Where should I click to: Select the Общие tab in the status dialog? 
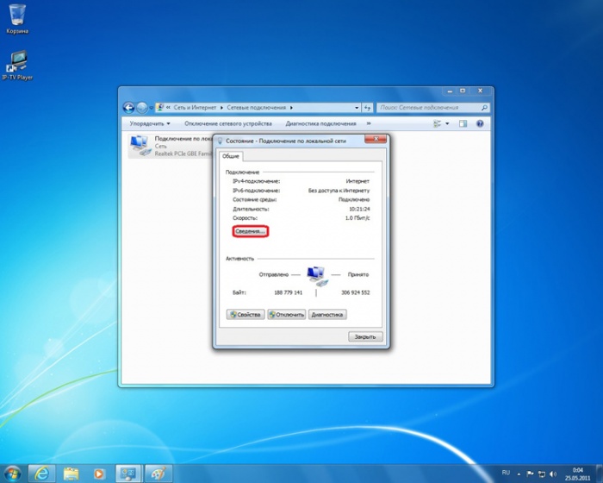pyautogui.click(x=231, y=156)
